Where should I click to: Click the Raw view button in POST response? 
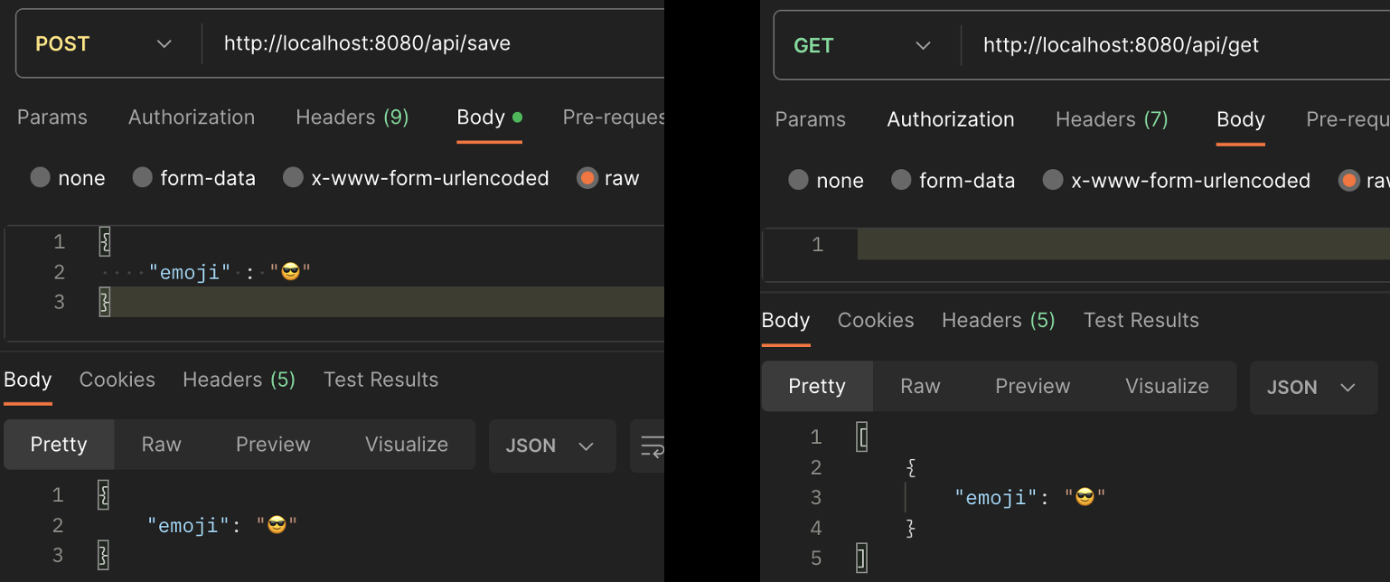(x=161, y=445)
